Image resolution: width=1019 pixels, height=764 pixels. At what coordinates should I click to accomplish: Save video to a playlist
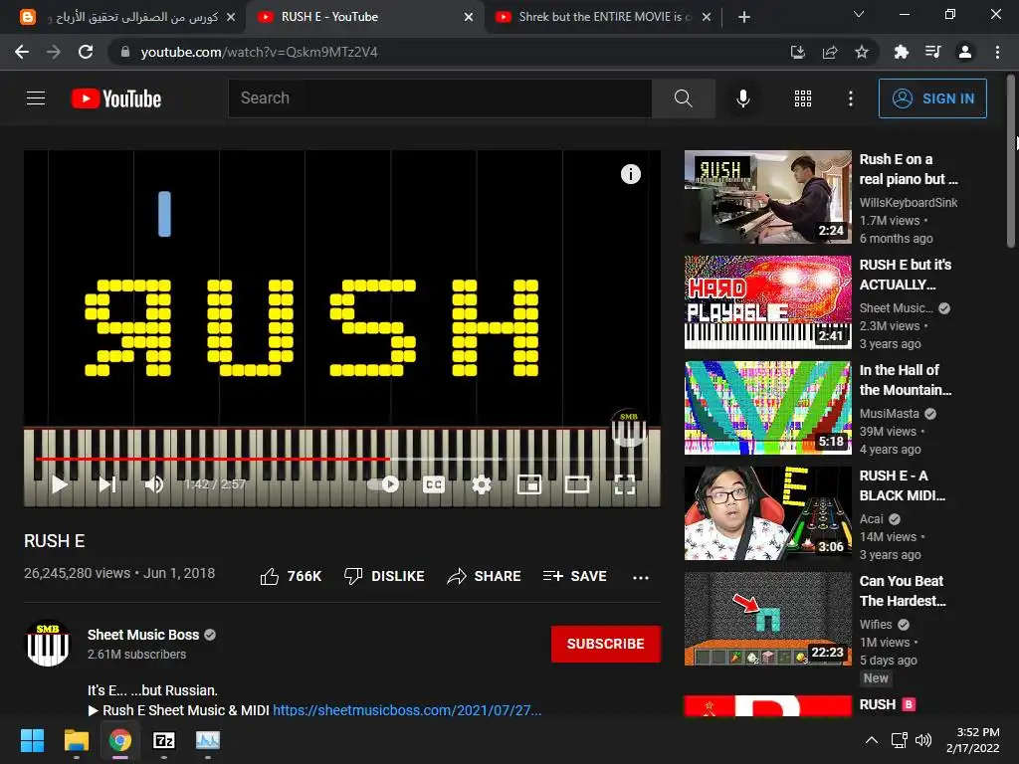[574, 576]
